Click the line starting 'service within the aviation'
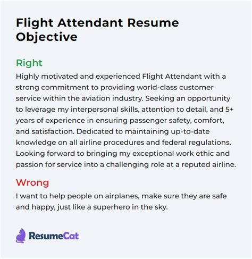The height and width of the screenshot is (259, 252). click(123, 98)
